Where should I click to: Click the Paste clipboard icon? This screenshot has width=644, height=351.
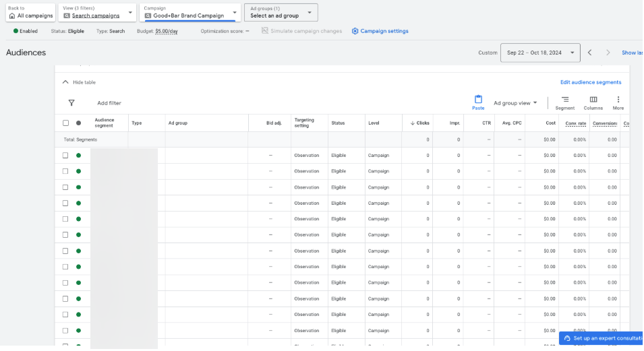point(478,100)
